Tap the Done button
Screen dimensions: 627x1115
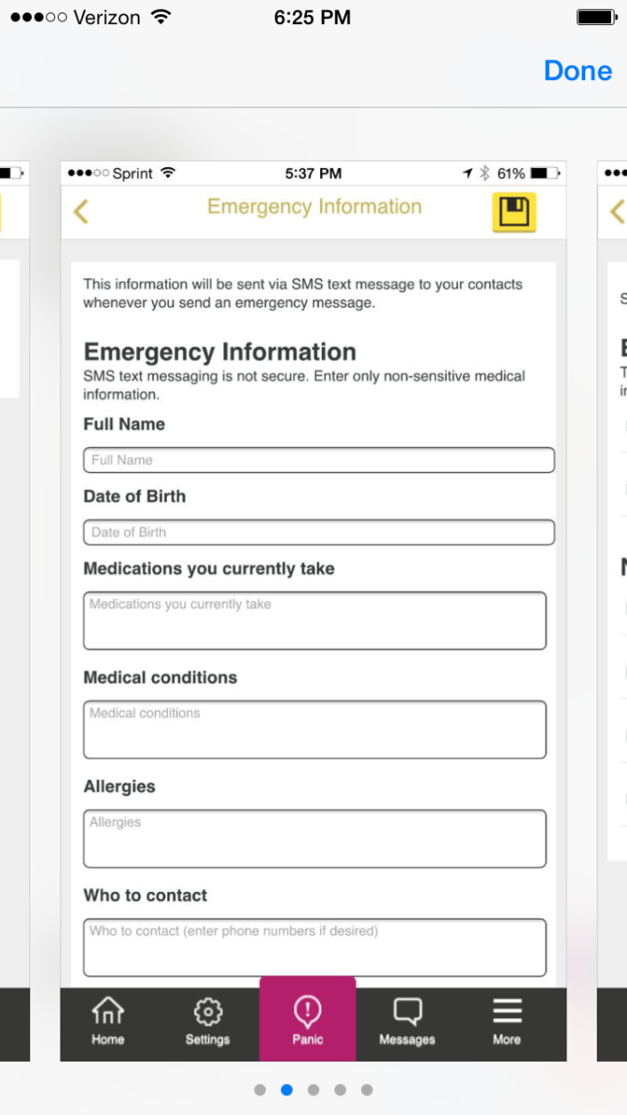click(577, 71)
